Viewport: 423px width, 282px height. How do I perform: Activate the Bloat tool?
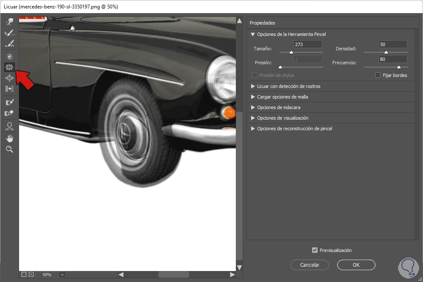9,78
